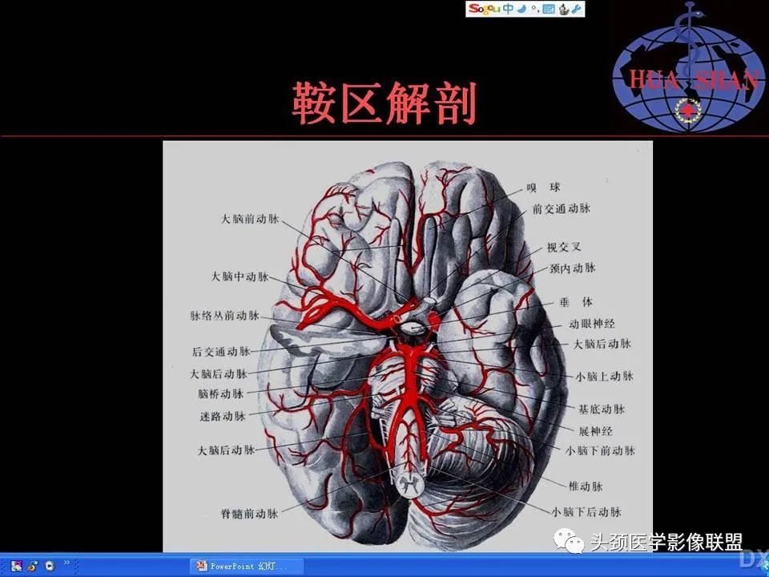769x577 pixels.
Task: Expand the quick launch overflow chevron
Action: (66, 563)
